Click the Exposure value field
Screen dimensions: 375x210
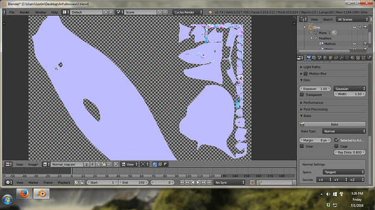point(315,88)
